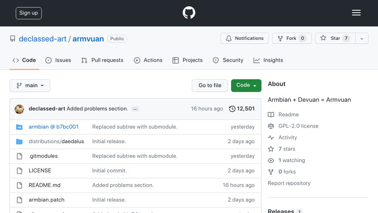The height and width of the screenshot is (213, 378).
Task: Open the Issues tab
Action: pos(58,60)
